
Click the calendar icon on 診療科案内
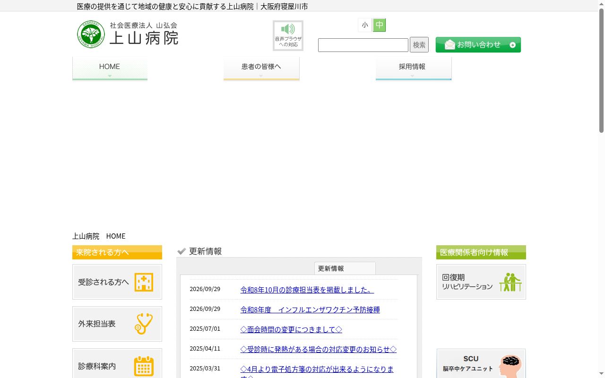[144, 366]
